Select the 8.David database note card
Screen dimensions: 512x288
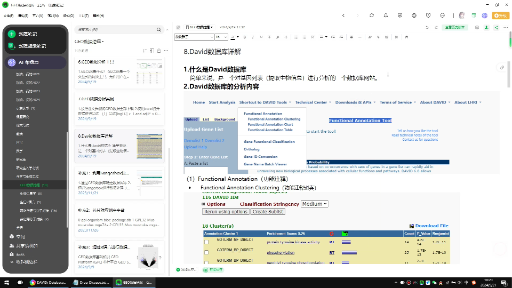pyautogui.click(x=119, y=146)
